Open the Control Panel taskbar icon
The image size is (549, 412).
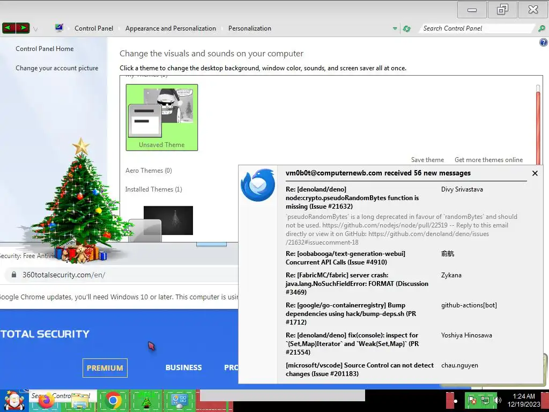[179, 401]
